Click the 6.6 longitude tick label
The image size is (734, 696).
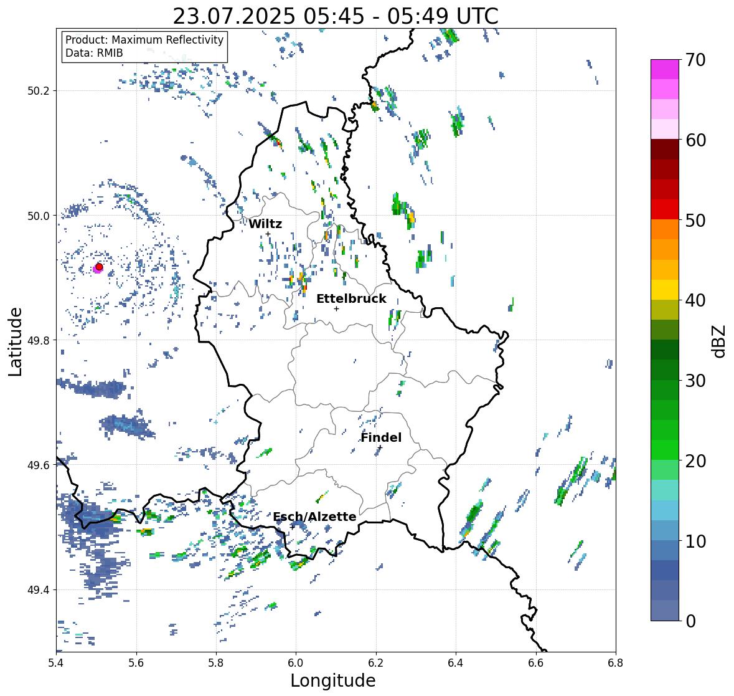tap(536, 663)
